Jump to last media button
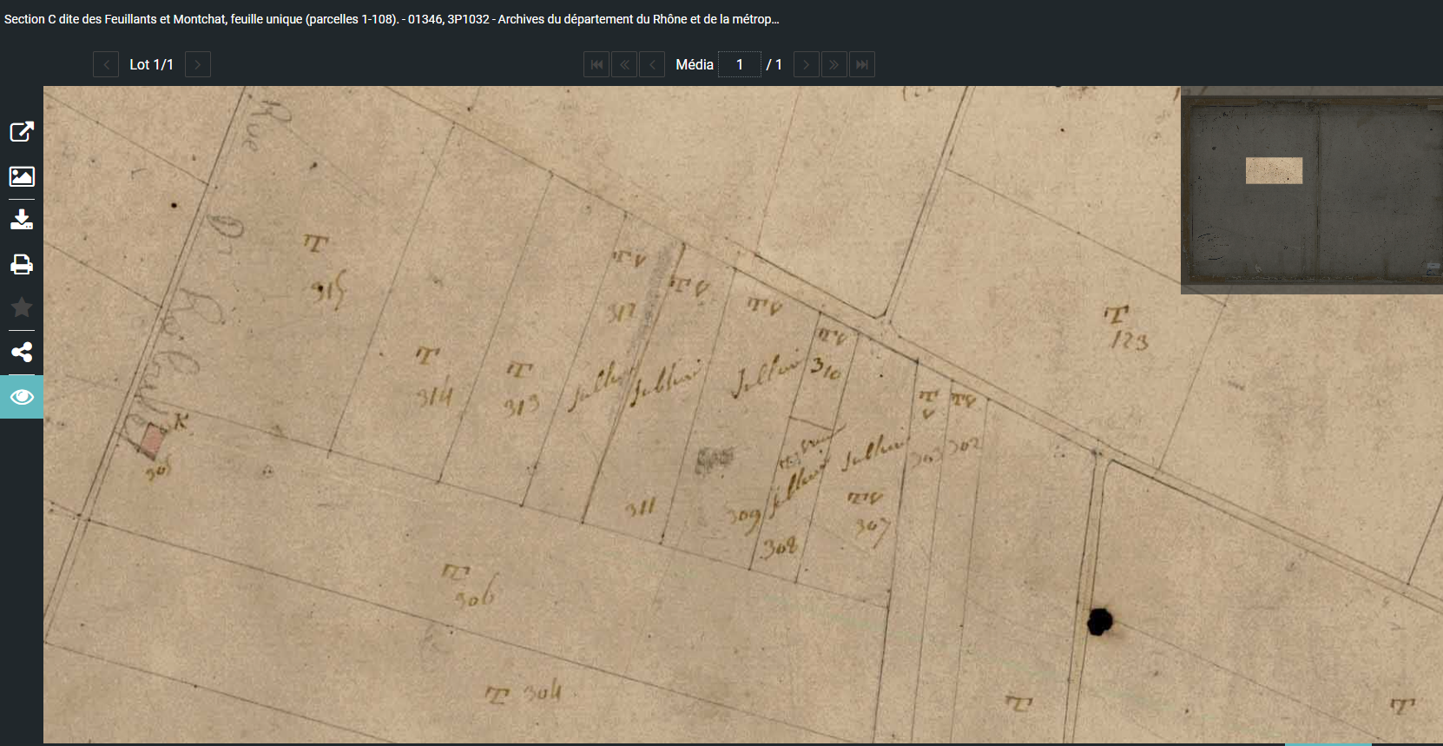1443x746 pixels. pos(862,64)
